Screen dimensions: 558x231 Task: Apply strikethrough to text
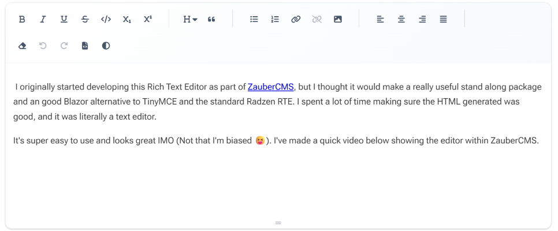pos(85,19)
